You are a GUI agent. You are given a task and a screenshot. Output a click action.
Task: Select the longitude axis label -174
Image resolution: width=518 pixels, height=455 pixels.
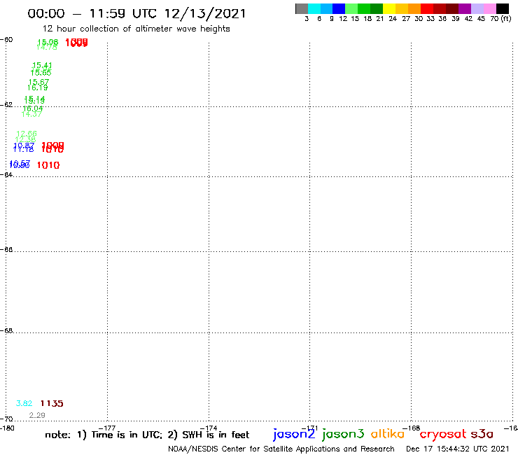coord(209,428)
